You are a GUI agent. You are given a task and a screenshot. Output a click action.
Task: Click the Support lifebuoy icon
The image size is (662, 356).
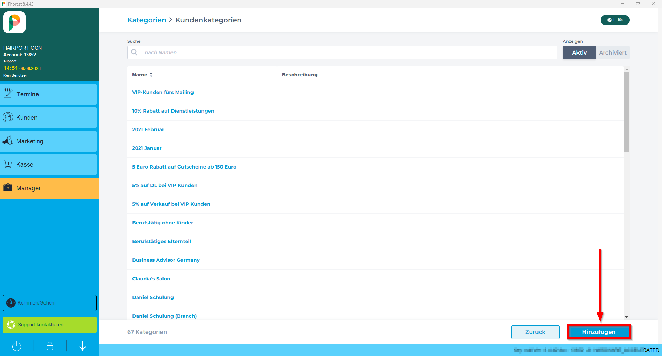(11, 325)
